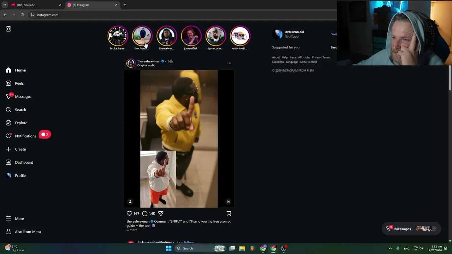Show tagged people icon on the video
452x254 pixels.
pyautogui.click(x=130, y=201)
